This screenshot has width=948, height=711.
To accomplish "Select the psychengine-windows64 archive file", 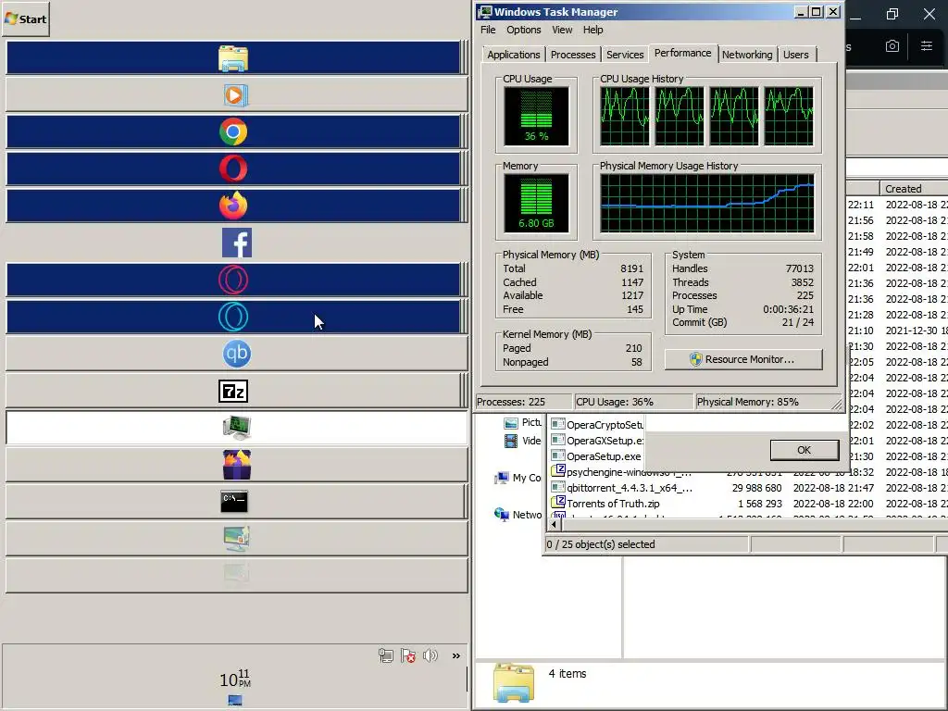I will tap(621, 471).
